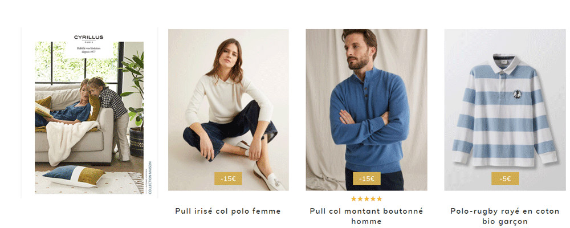Click the last gold star in rating
Viewport: 570px width, 228px height.
click(x=379, y=198)
